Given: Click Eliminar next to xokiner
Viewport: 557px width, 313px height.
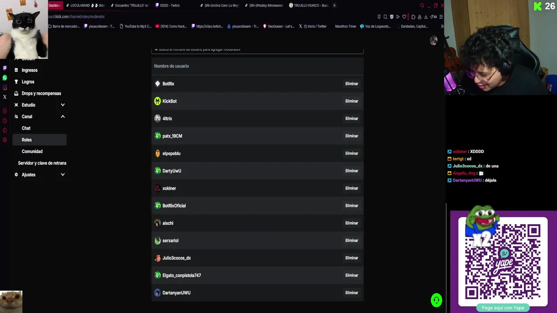Looking at the screenshot, I should [352, 188].
